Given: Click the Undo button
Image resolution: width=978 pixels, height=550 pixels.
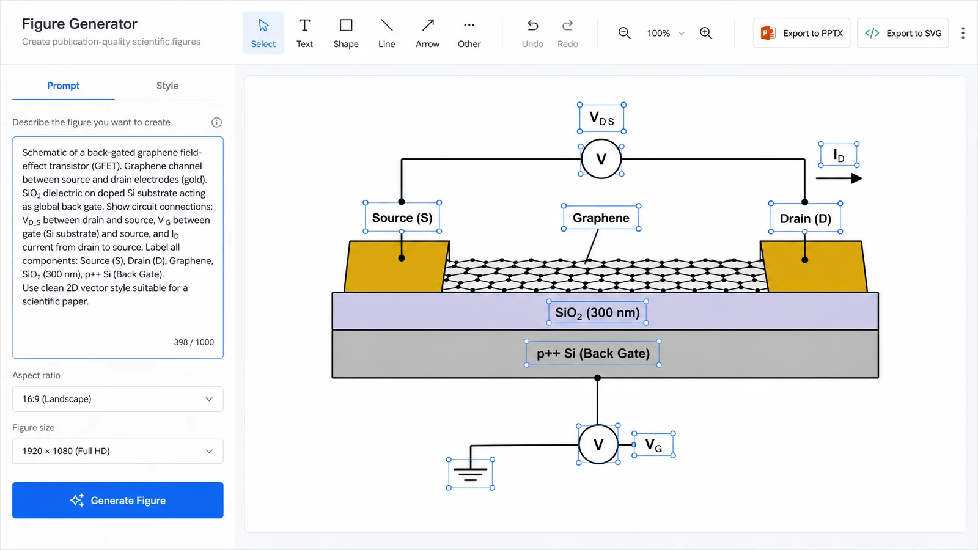Looking at the screenshot, I should pyautogui.click(x=532, y=33).
